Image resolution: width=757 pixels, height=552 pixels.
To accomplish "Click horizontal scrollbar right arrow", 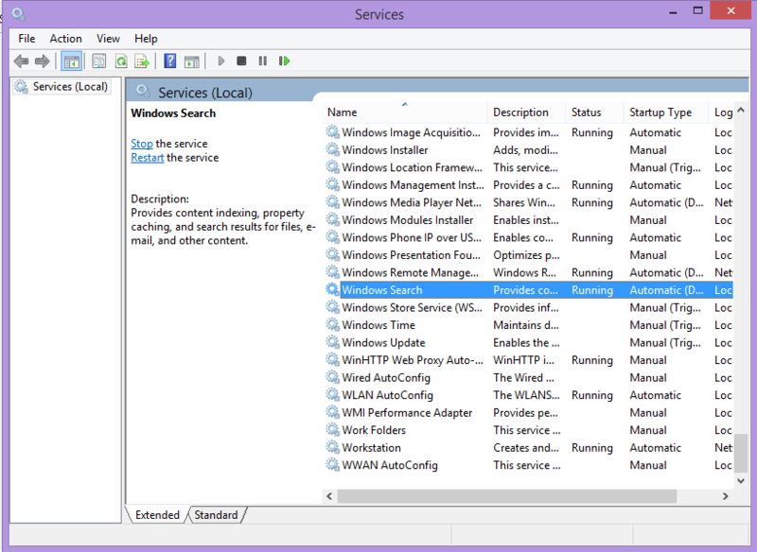I will click(x=725, y=496).
